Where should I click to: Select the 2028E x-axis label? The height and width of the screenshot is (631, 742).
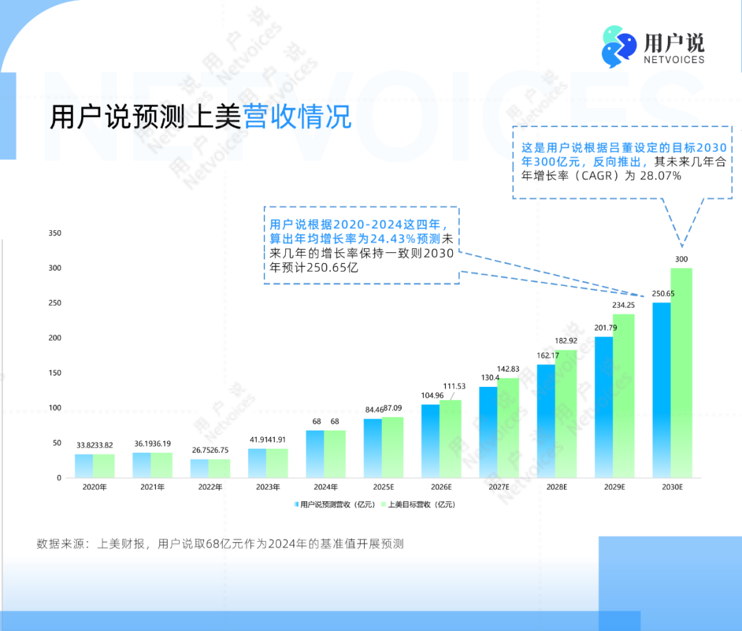[556, 487]
